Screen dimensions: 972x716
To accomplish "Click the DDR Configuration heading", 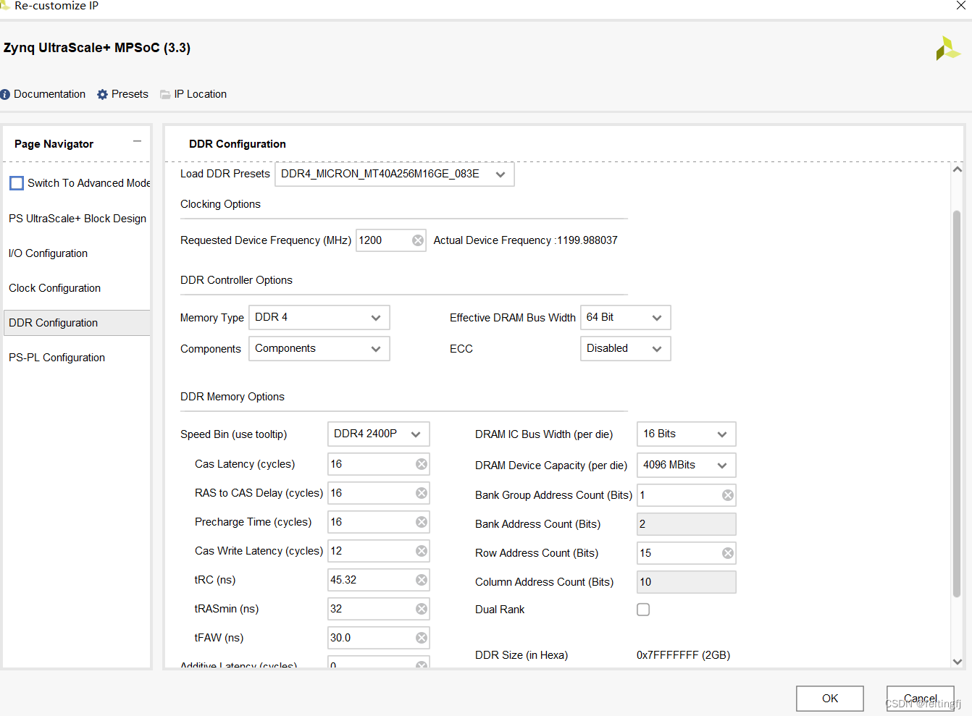I will coord(238,144).
